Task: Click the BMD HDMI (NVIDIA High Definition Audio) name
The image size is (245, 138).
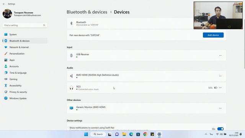Action: click(97, 75)
